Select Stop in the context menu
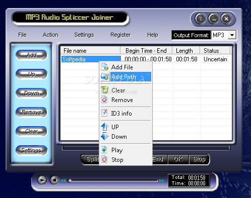 pyautogui.click(x=126, y=160)
